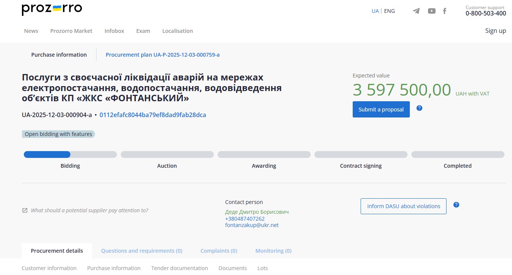Click help icon beside Inform DASU button
Image resolution: width=512 pixels, height=275 pixels.
click(456, 205)
